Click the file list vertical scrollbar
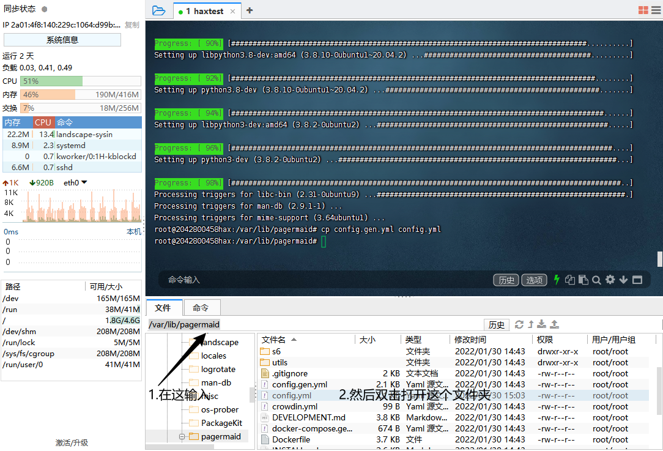 click(659, 392)
